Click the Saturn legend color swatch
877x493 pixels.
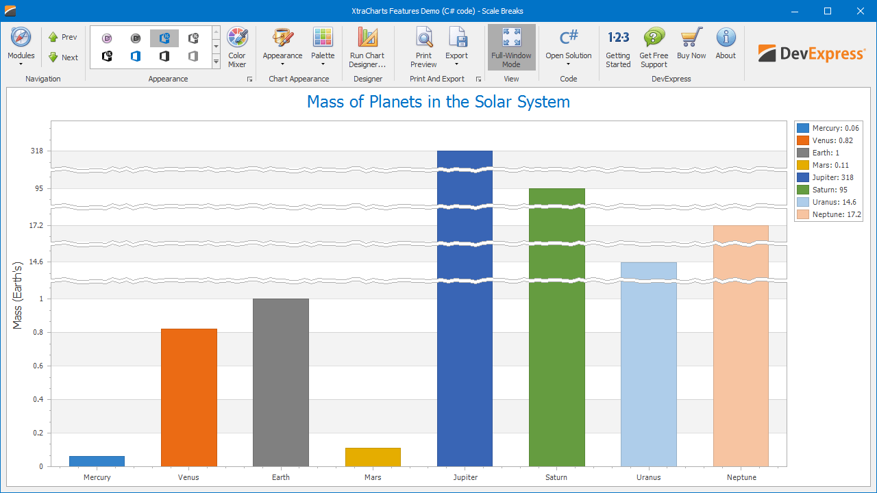803,190
